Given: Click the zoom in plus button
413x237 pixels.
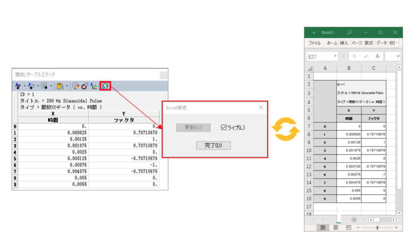Looking at the screenshot, I should pos(396,228).
